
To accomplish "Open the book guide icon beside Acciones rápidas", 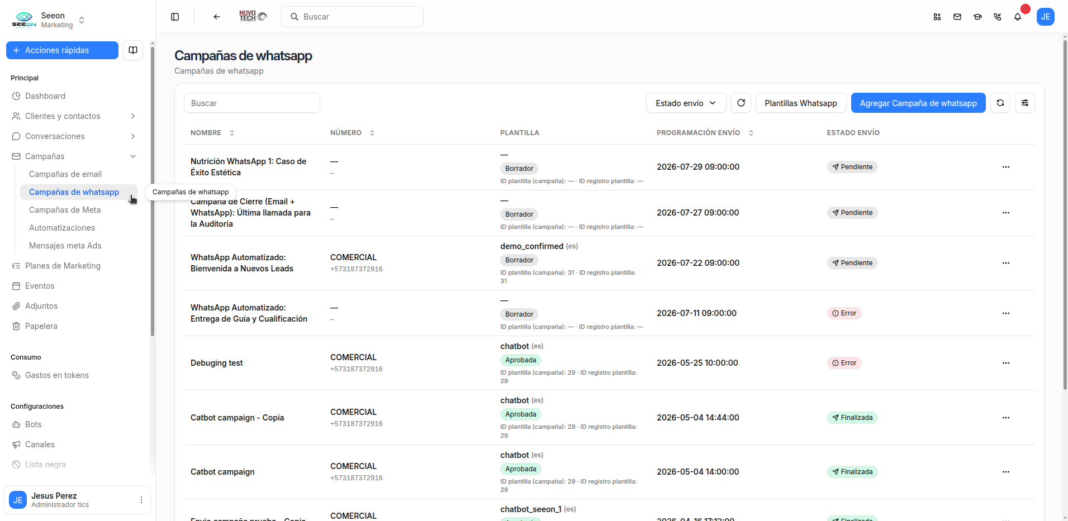I will (133, 50).
